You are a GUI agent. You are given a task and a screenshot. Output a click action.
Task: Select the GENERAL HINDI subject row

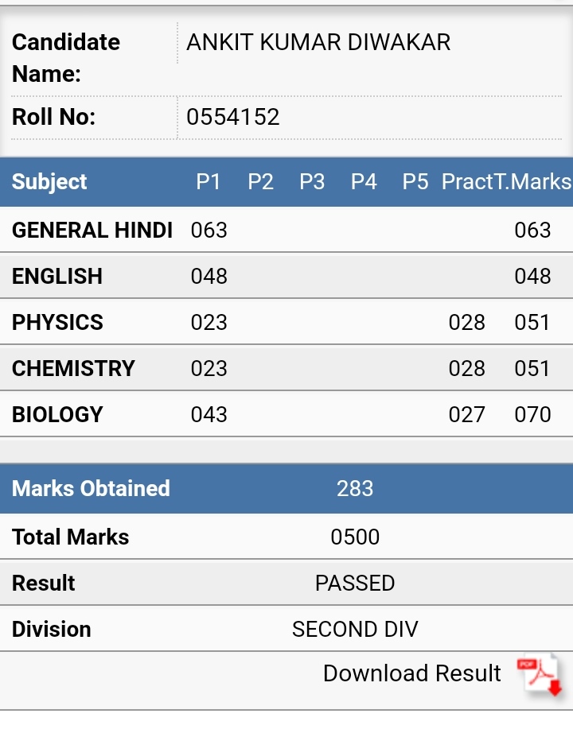tap(286, 230)
